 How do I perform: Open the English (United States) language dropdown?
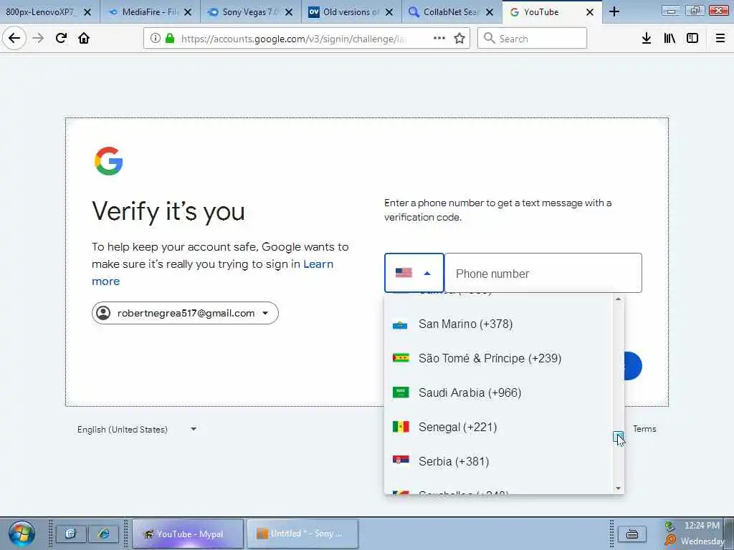pos(137,430)
